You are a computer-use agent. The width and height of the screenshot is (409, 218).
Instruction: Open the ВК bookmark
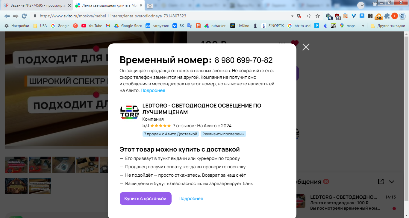(x=178, y=26)
